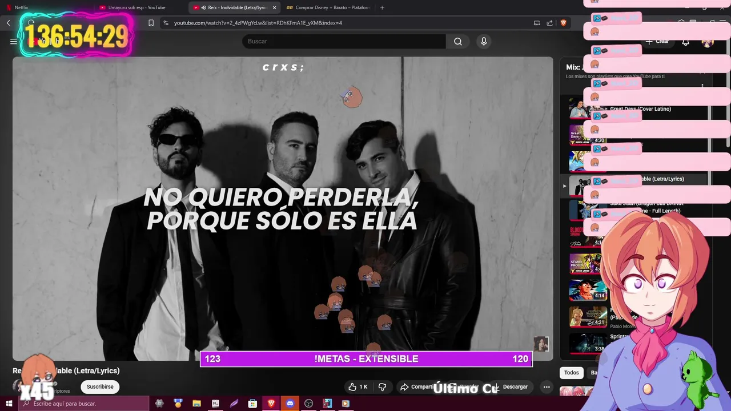Click the Crear create button
Screen dimensions: 731x411
pyautogui.click(x=657, y=41)
